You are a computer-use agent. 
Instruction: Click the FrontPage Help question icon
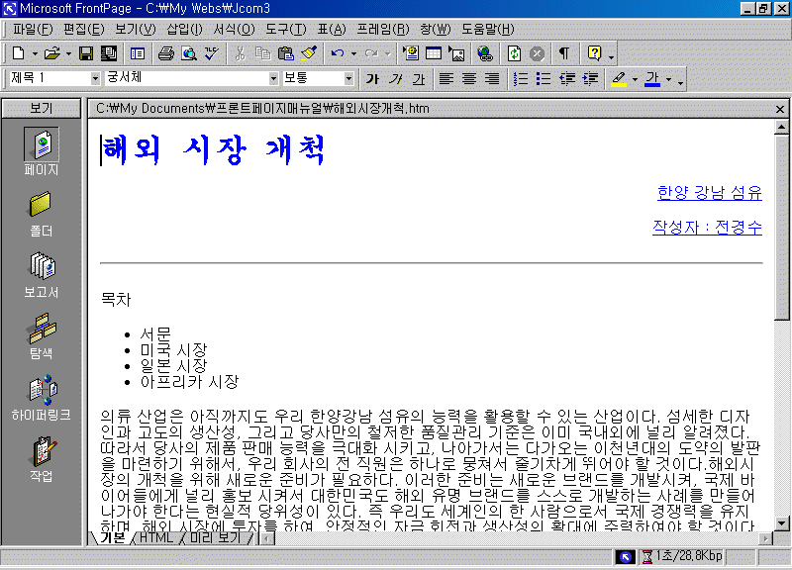coord(595,53)
